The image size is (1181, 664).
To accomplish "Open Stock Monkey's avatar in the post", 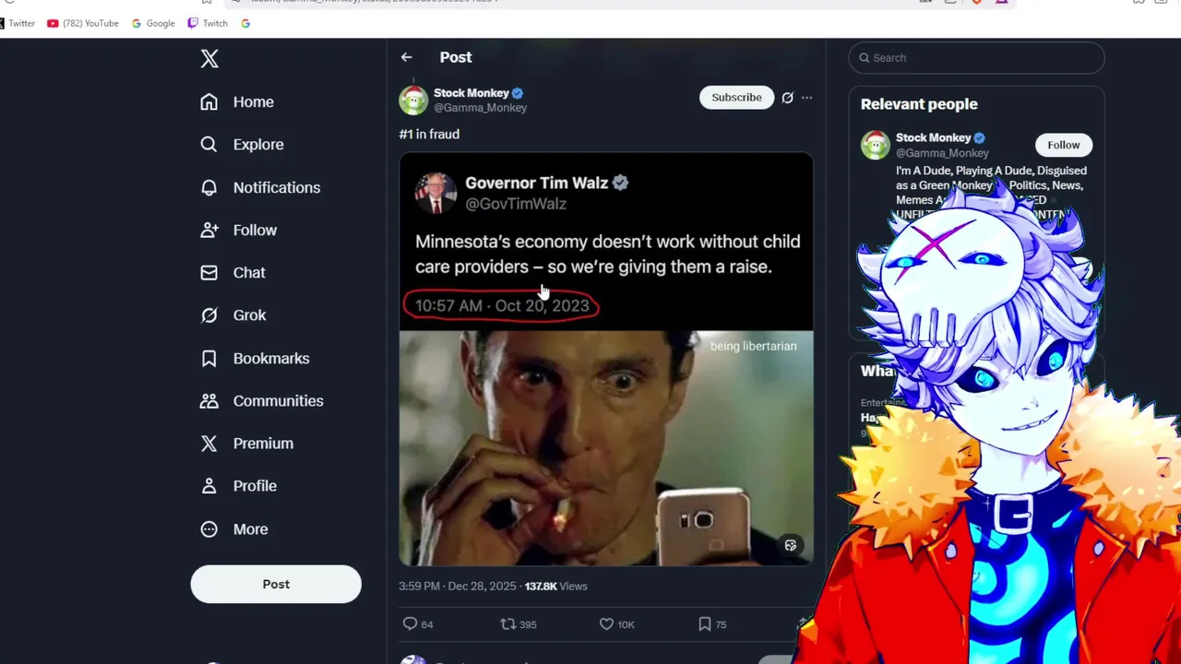I will coord(413,100).
